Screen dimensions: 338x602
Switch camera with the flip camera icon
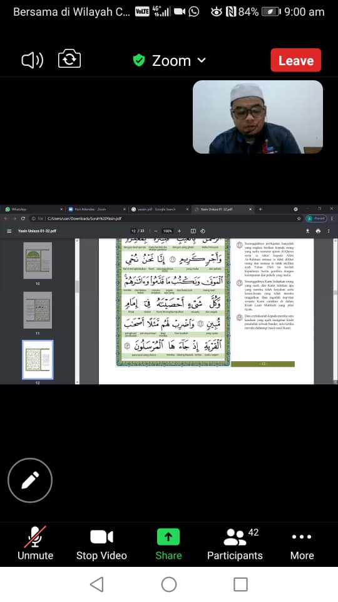(x=69, y=60)
